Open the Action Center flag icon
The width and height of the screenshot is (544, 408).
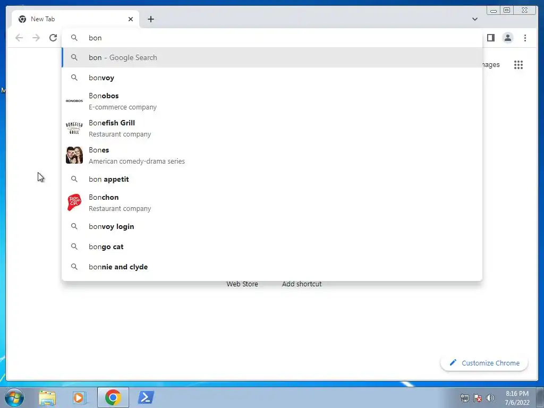point(478,398)
